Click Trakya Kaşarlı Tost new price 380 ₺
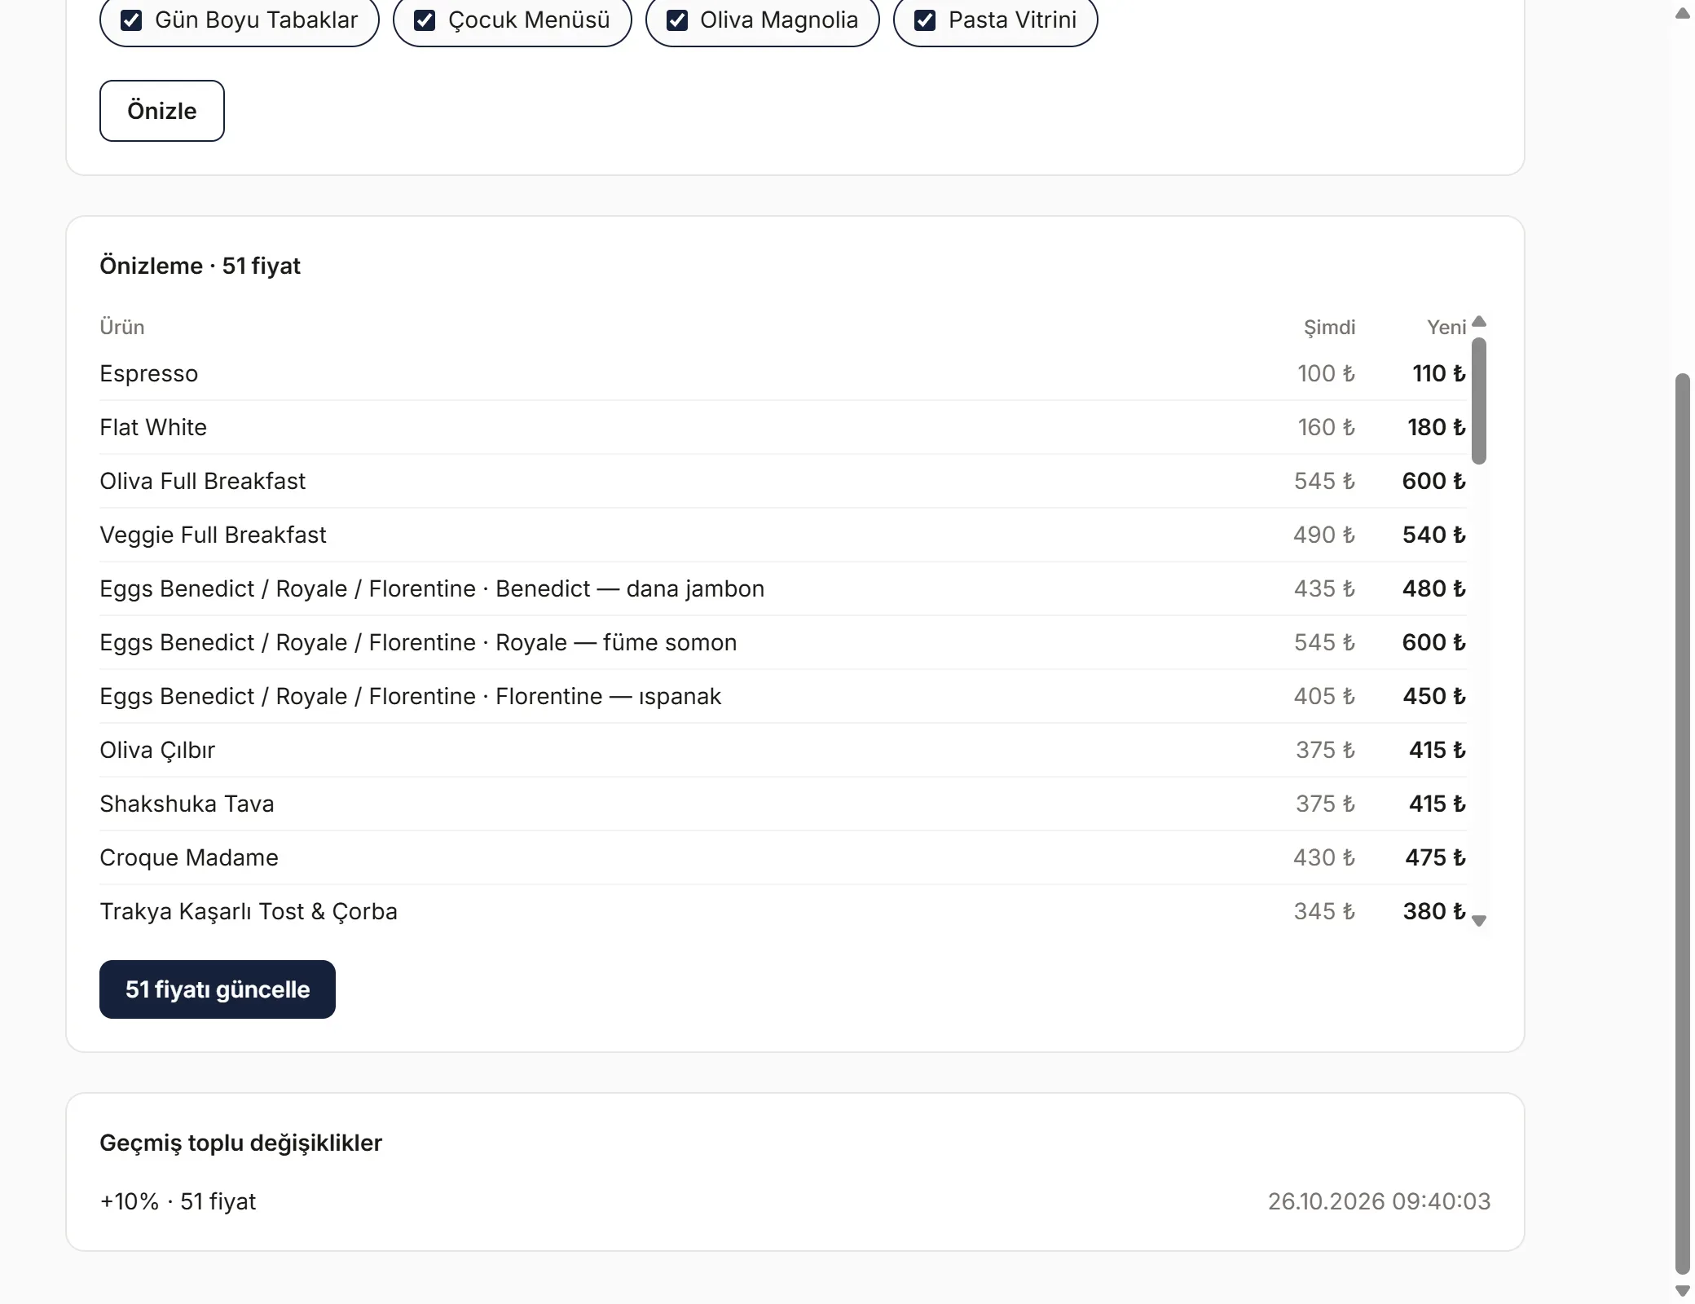This screenshot has height=1304, width=1695. (x=1434, y=911)
